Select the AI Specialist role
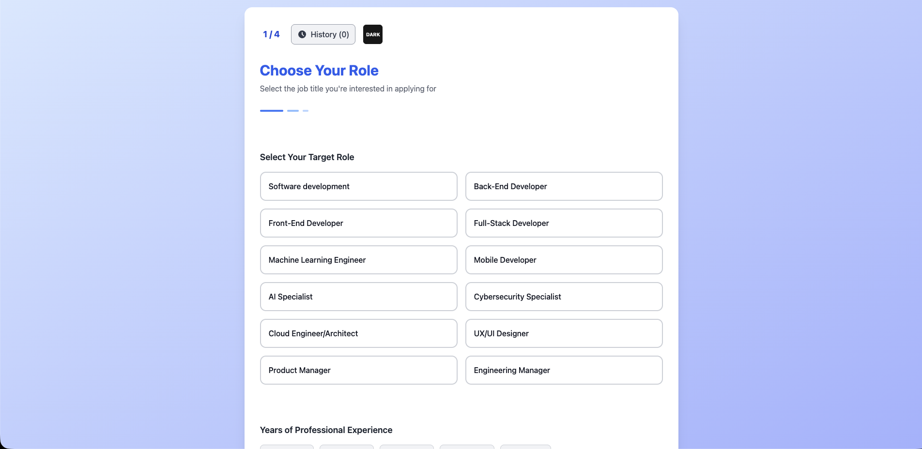The height and width of the screenshot is (449, 922). pos(358,297)
